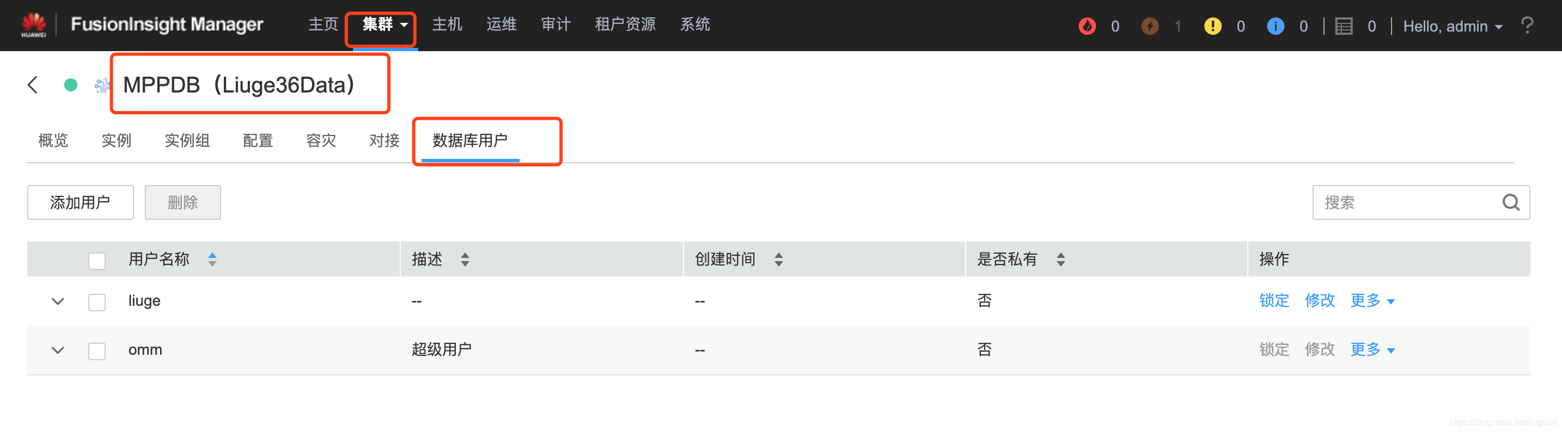Check the checkbox for user liuge
The height and width of the screenshot is (432, 1562).
point(96,301)
